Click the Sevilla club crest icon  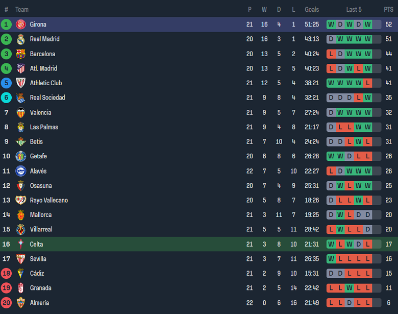[x=20, y=259]
